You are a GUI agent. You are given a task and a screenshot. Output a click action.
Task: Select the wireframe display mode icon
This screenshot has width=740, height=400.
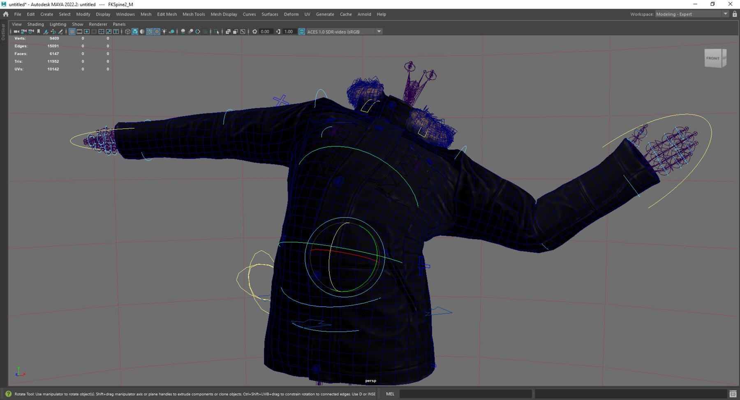click(x=127, y=31)
